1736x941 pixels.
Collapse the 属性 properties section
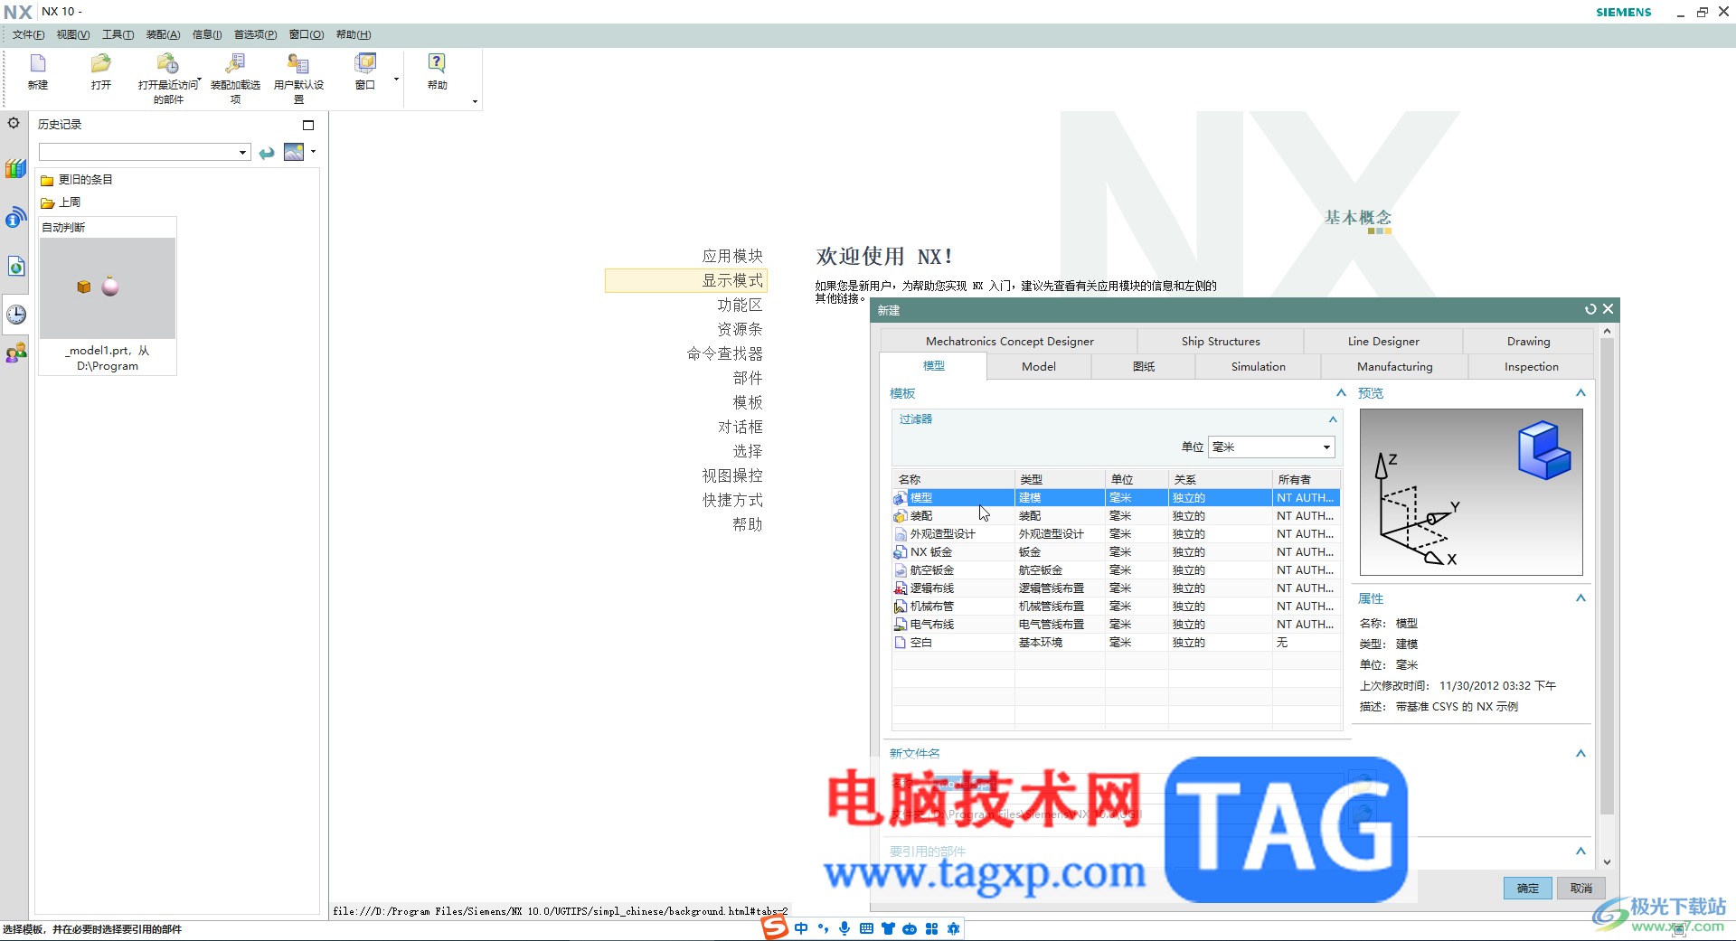1580,598
